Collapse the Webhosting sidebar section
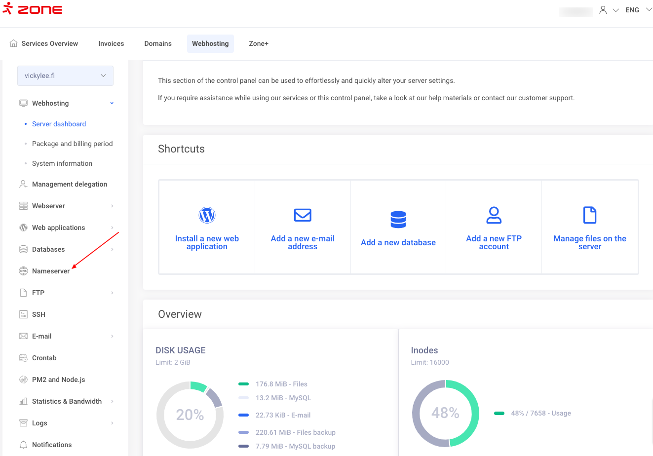Image resolution: width=653 pixels, height=456 pixels. (x=112, y=103)
